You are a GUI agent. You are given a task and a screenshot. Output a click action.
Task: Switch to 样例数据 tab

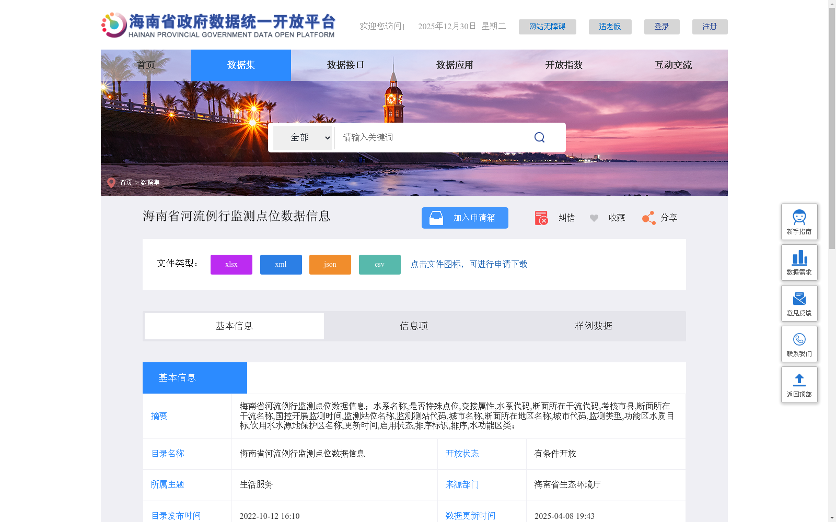(594, 326)
